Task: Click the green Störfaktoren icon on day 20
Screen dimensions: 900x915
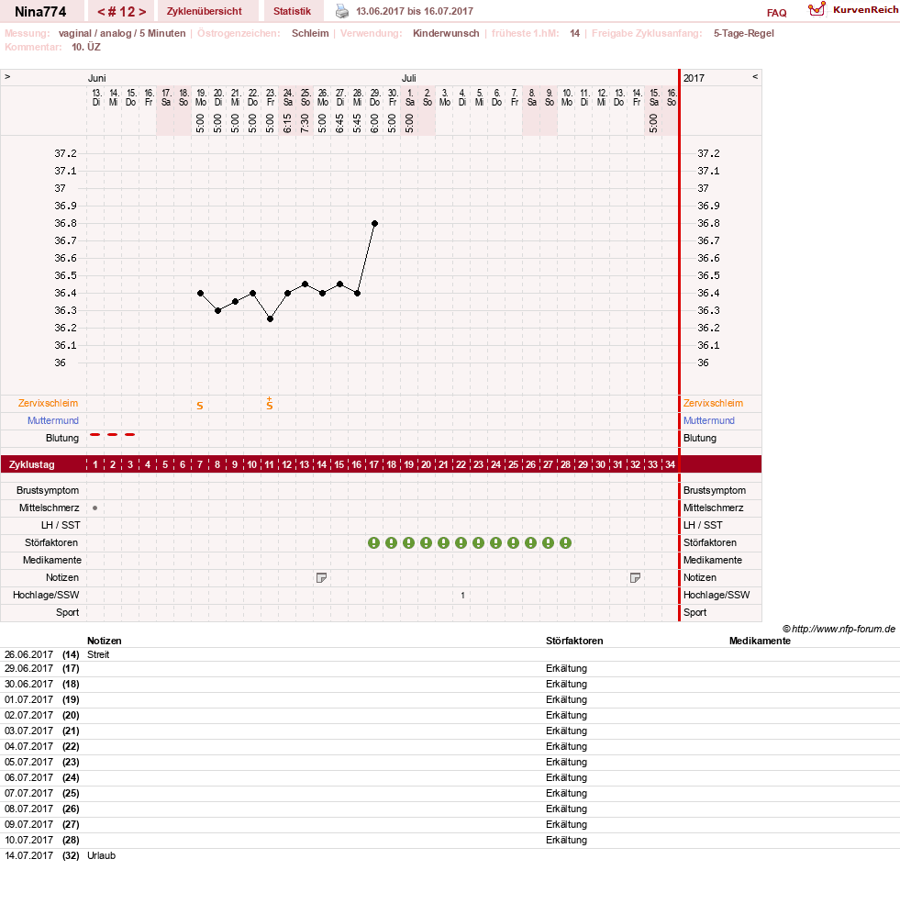Action: (x=427, y=542)
